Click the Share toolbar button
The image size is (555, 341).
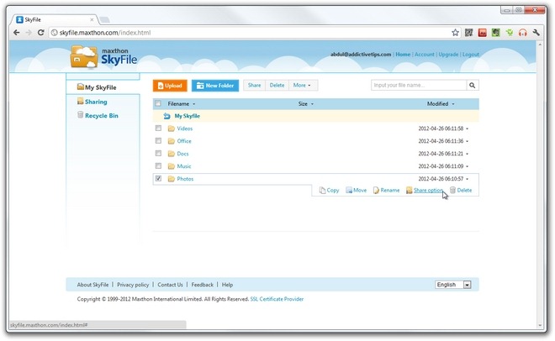pos(254,85)
